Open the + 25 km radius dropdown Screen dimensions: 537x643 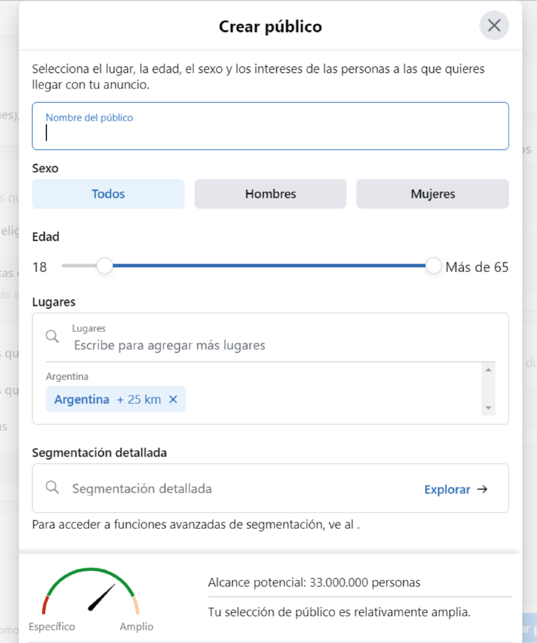[139, 399]
